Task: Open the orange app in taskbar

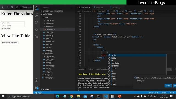Action: tap(119, 96)
